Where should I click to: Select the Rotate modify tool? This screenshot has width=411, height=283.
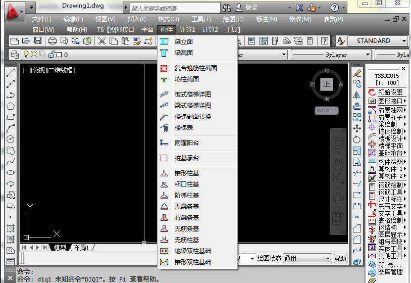[x=357, y=139]
